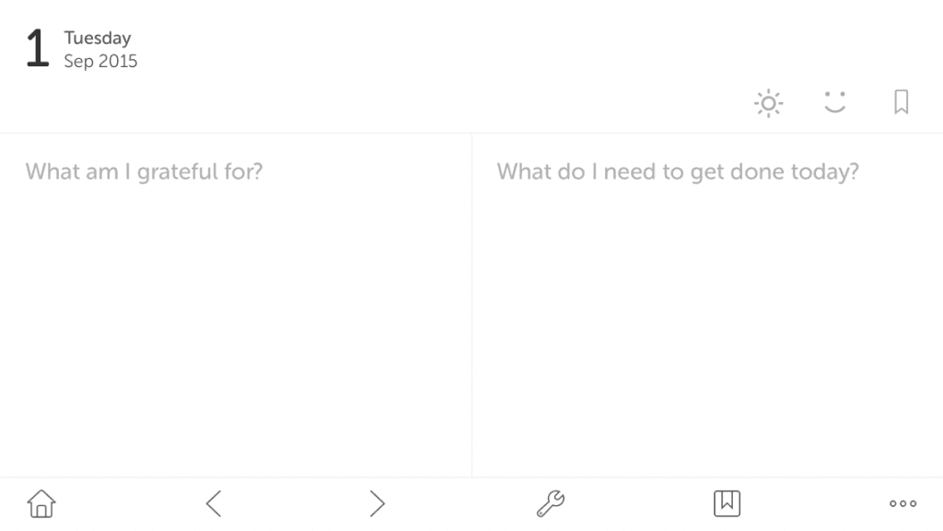The image size is (943, 531).
Task: Go to the previous day arrow
Action: tap(214, 503)
